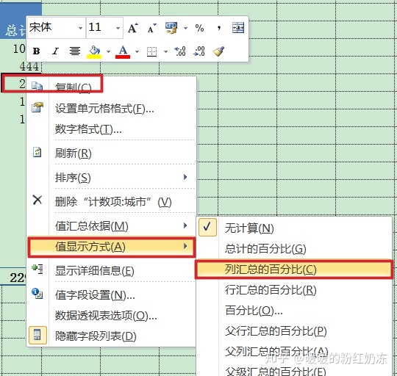Click the Increase Font Size icon
This screenshot has height=376, width=397.
click(x=133, y=28)
